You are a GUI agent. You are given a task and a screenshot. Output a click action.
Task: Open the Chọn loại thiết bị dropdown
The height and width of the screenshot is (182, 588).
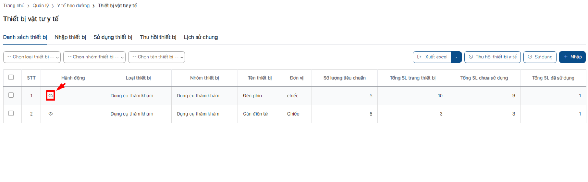tap(32, 57)
